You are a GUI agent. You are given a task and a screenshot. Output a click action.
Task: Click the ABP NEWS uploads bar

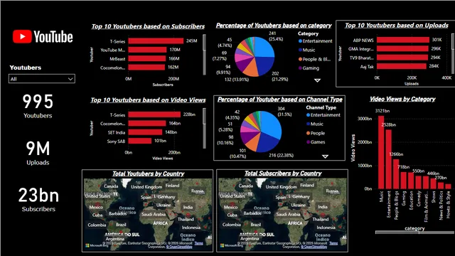(403, 40)
